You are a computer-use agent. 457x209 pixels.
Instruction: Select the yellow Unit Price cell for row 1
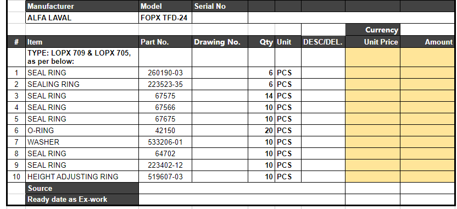(x=372, y=73)
